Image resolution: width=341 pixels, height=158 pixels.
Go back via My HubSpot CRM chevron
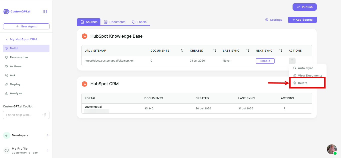tap(6, 39)
